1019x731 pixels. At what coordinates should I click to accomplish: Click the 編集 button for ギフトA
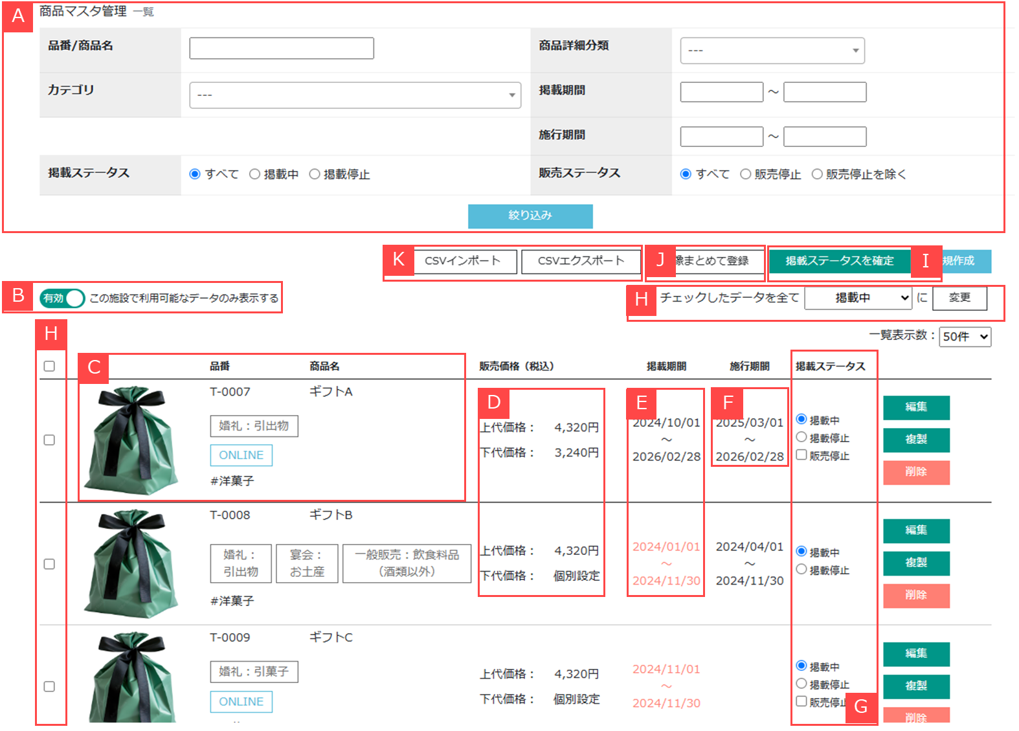tap(916, 407)
